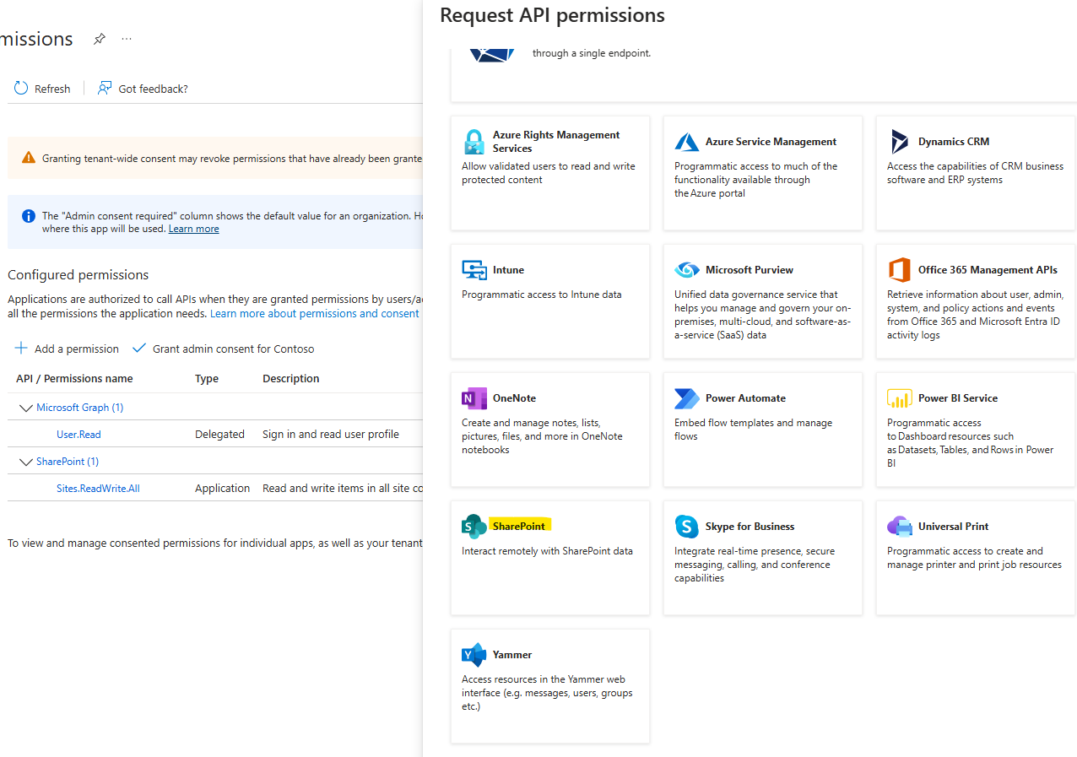Pick the Power Automate card title
The width and height of the screenshot is (1077, 757).
point(745,398)
